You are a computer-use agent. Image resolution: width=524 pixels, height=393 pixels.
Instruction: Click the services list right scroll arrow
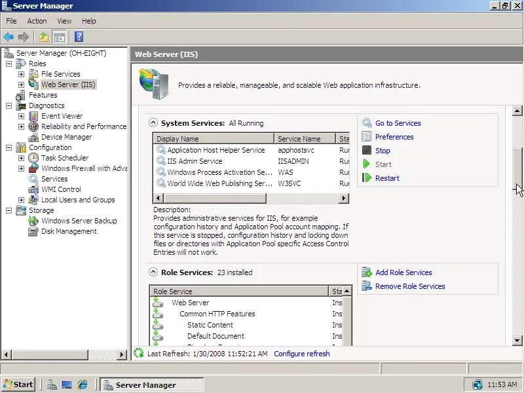[343, 198]
